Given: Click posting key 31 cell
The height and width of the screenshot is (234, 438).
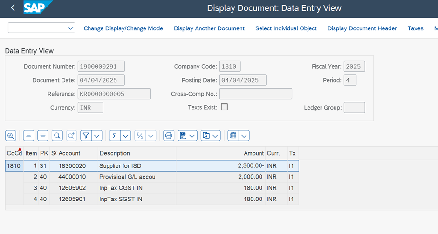Looking at the screenshot, I should tap(44, 166).
